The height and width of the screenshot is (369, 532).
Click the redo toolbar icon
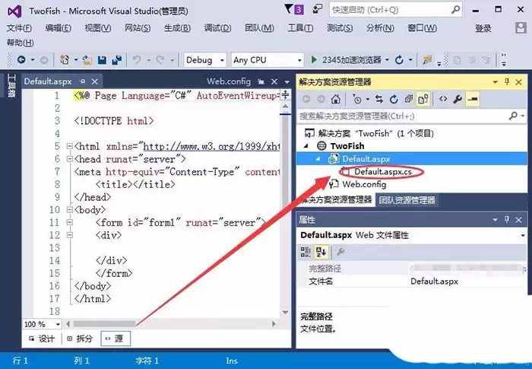click(x=160, y=60)
